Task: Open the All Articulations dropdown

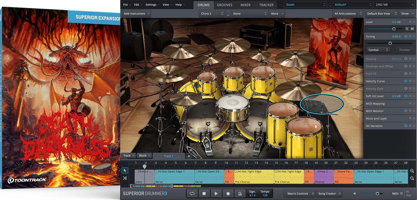Action: [x=348, y=14]
